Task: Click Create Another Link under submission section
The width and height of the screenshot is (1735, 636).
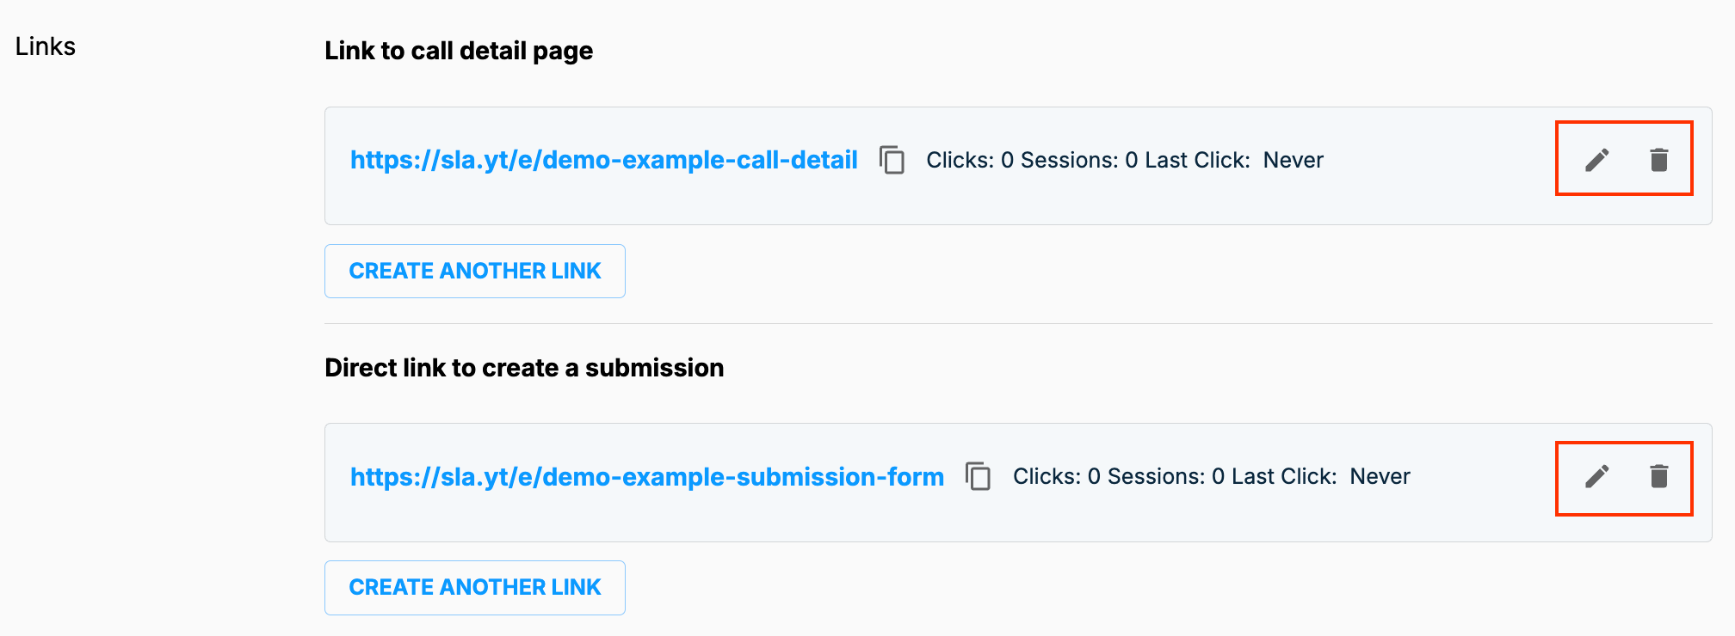Action: click(x=475, y=588)
